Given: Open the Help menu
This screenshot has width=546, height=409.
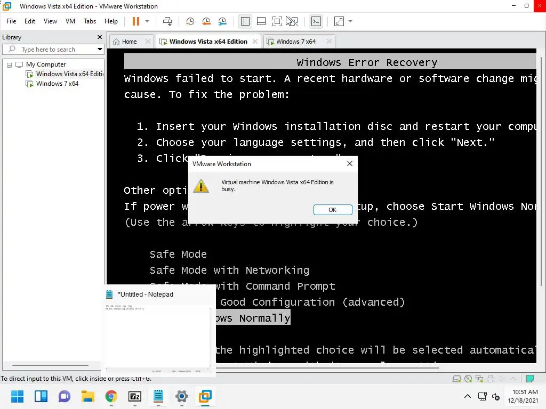Looking at the screenshot, I should [111, 21].
